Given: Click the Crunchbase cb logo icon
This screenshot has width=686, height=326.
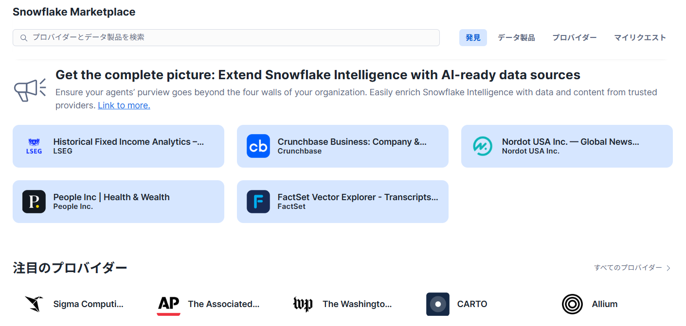Looking at the screenshot, I should click(x=258, y=146).
